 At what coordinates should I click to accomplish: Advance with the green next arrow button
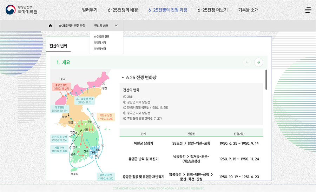(x=258, y=62)
